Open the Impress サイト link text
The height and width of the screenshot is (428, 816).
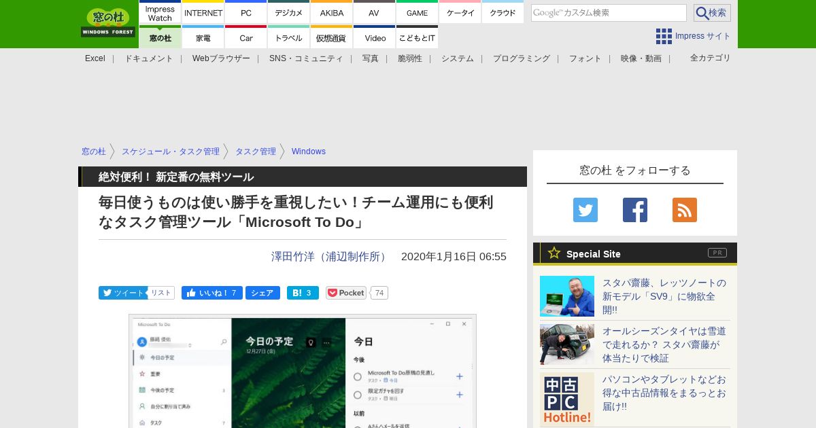pyautogui.click(x=703, y=36)
